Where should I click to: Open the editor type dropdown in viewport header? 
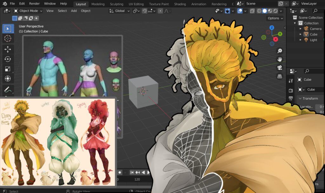click(x=7, y=11)
